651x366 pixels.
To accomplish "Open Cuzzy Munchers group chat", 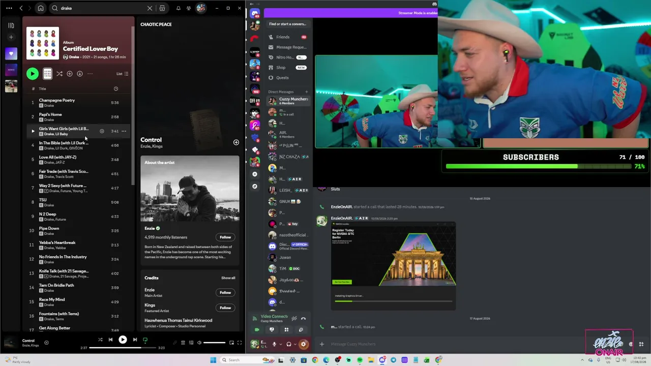I will point(288,101).
